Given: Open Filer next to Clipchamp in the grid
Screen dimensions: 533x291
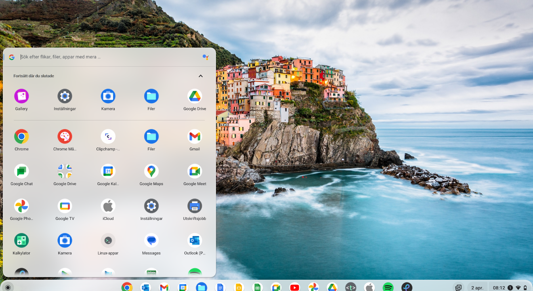Looking at the screenshot, I should click(151, 137).
